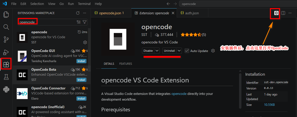Install the OpenCode GUI extension
The height and width of the screenshot is (117, 297).
click(81, 61)
